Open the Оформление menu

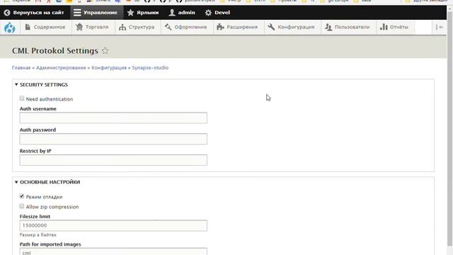tap(186, 27)
